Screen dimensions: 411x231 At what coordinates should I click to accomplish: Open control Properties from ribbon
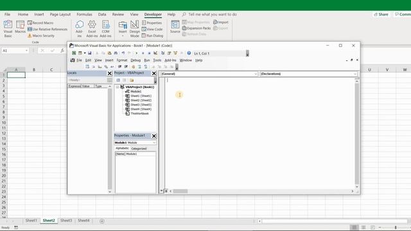(152, 23)
